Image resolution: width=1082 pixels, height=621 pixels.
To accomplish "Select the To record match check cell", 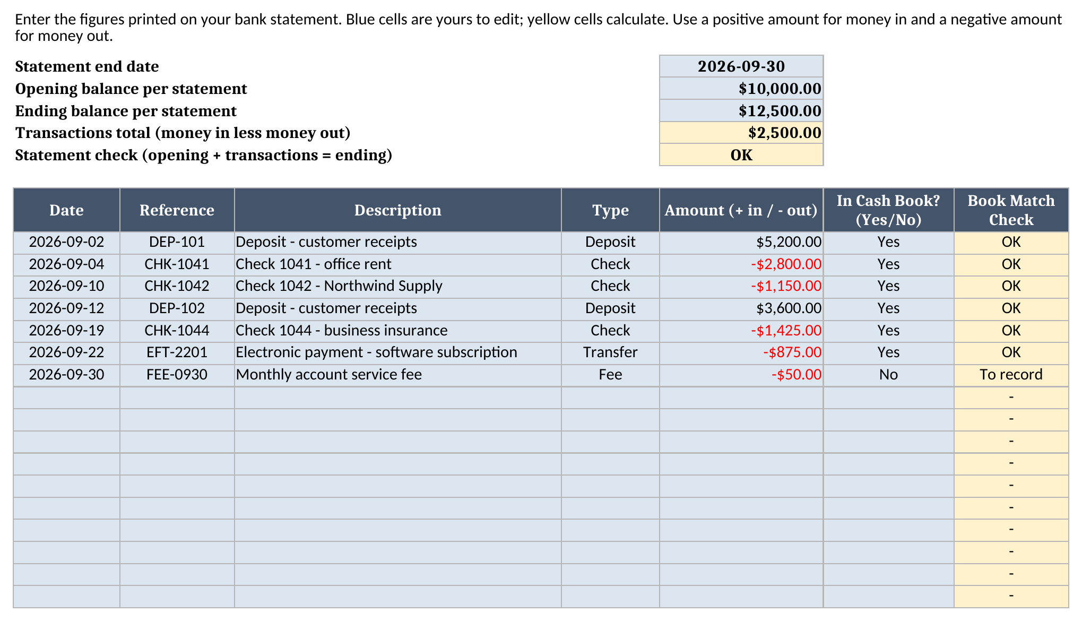I will (x=1011, y=375).
